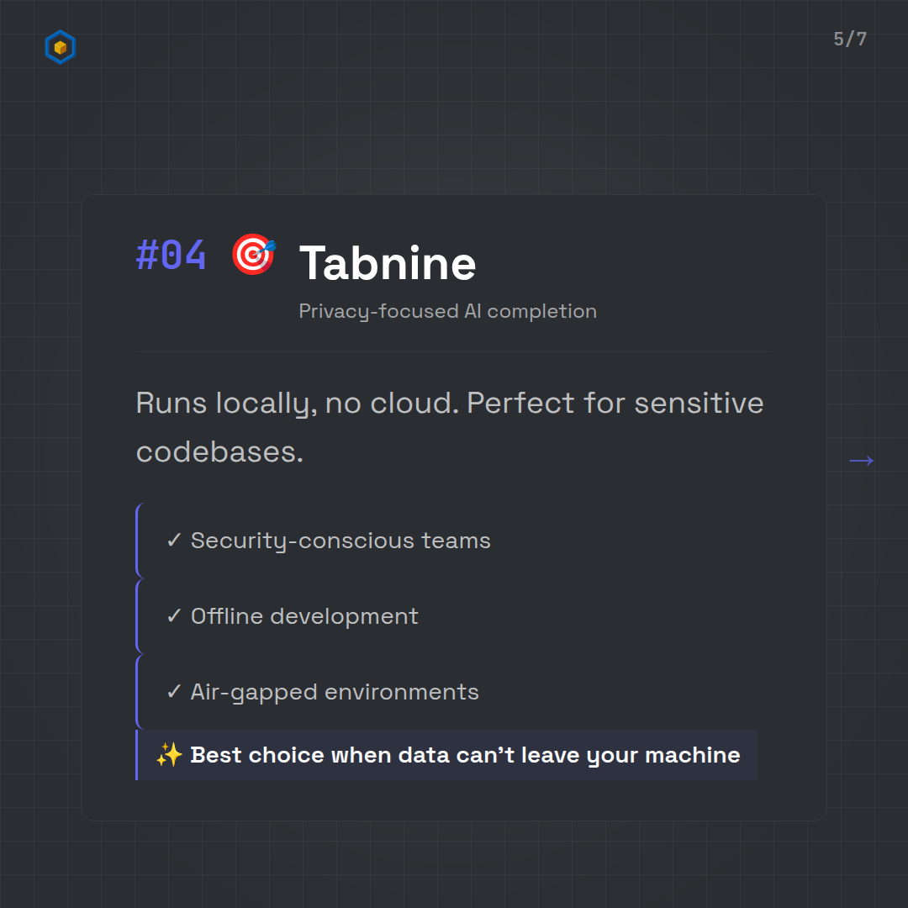Click the word 'codebases.' in the description
Viewport: 908px width, 908px height.
pyautogui.click(x=219, y=452)
